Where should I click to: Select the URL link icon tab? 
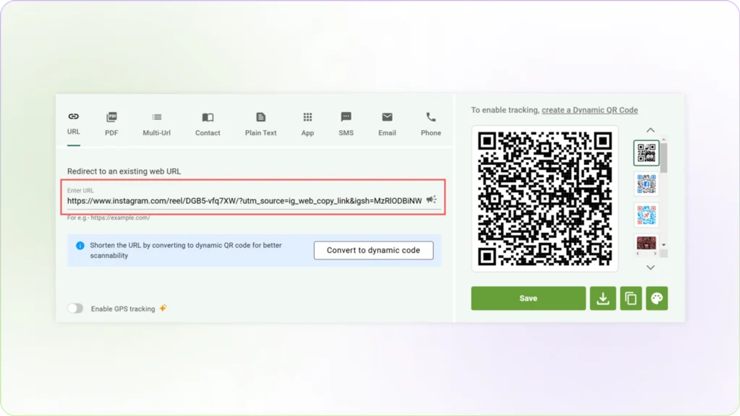point(73,116)
